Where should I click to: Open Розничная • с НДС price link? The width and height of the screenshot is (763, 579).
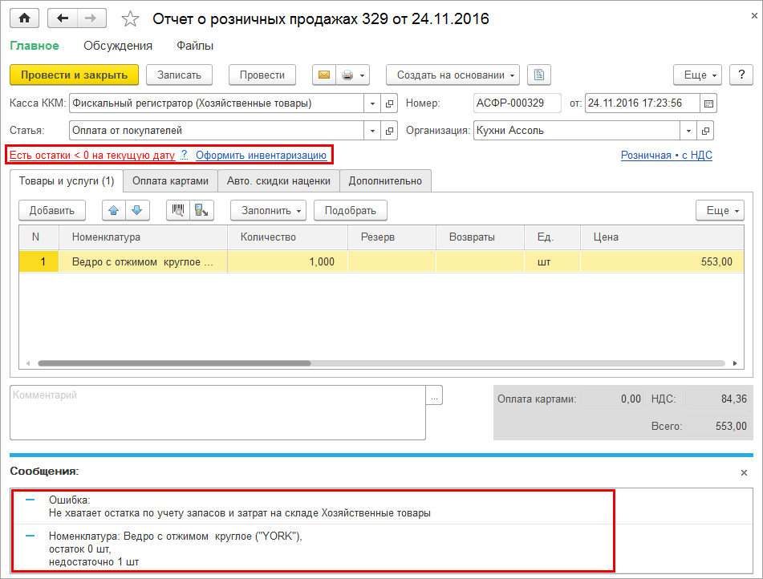(x=667, y=156)
